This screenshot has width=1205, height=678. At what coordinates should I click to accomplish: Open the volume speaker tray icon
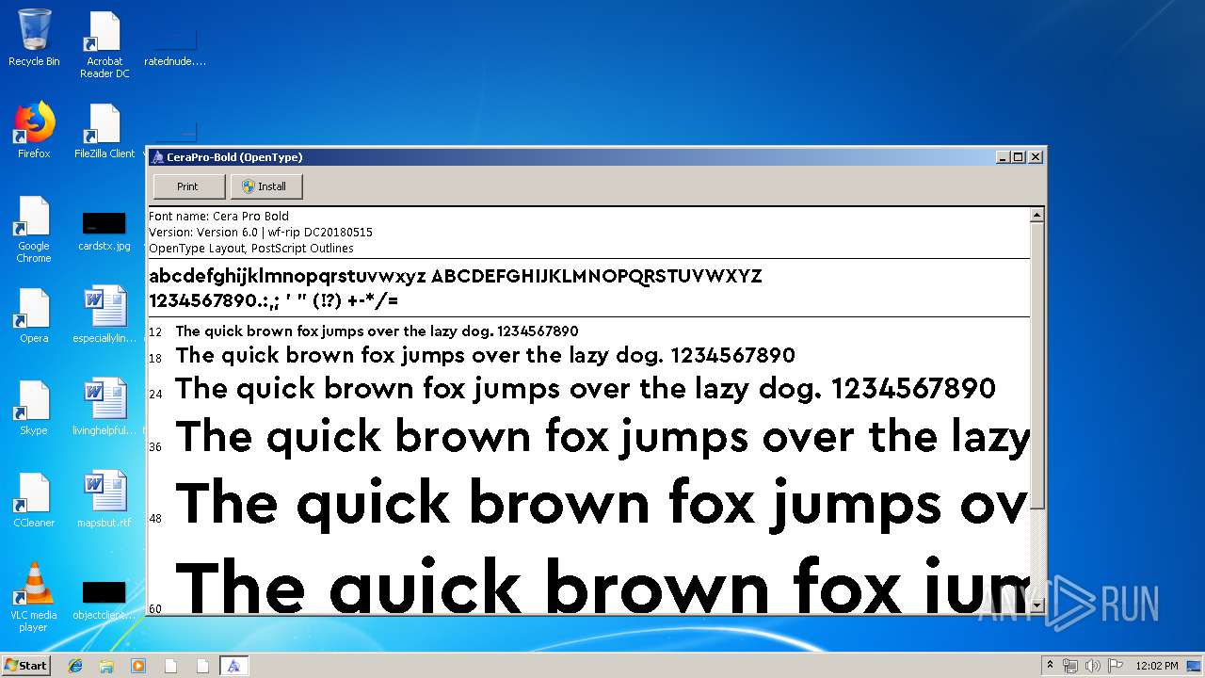pos(1093,666)
